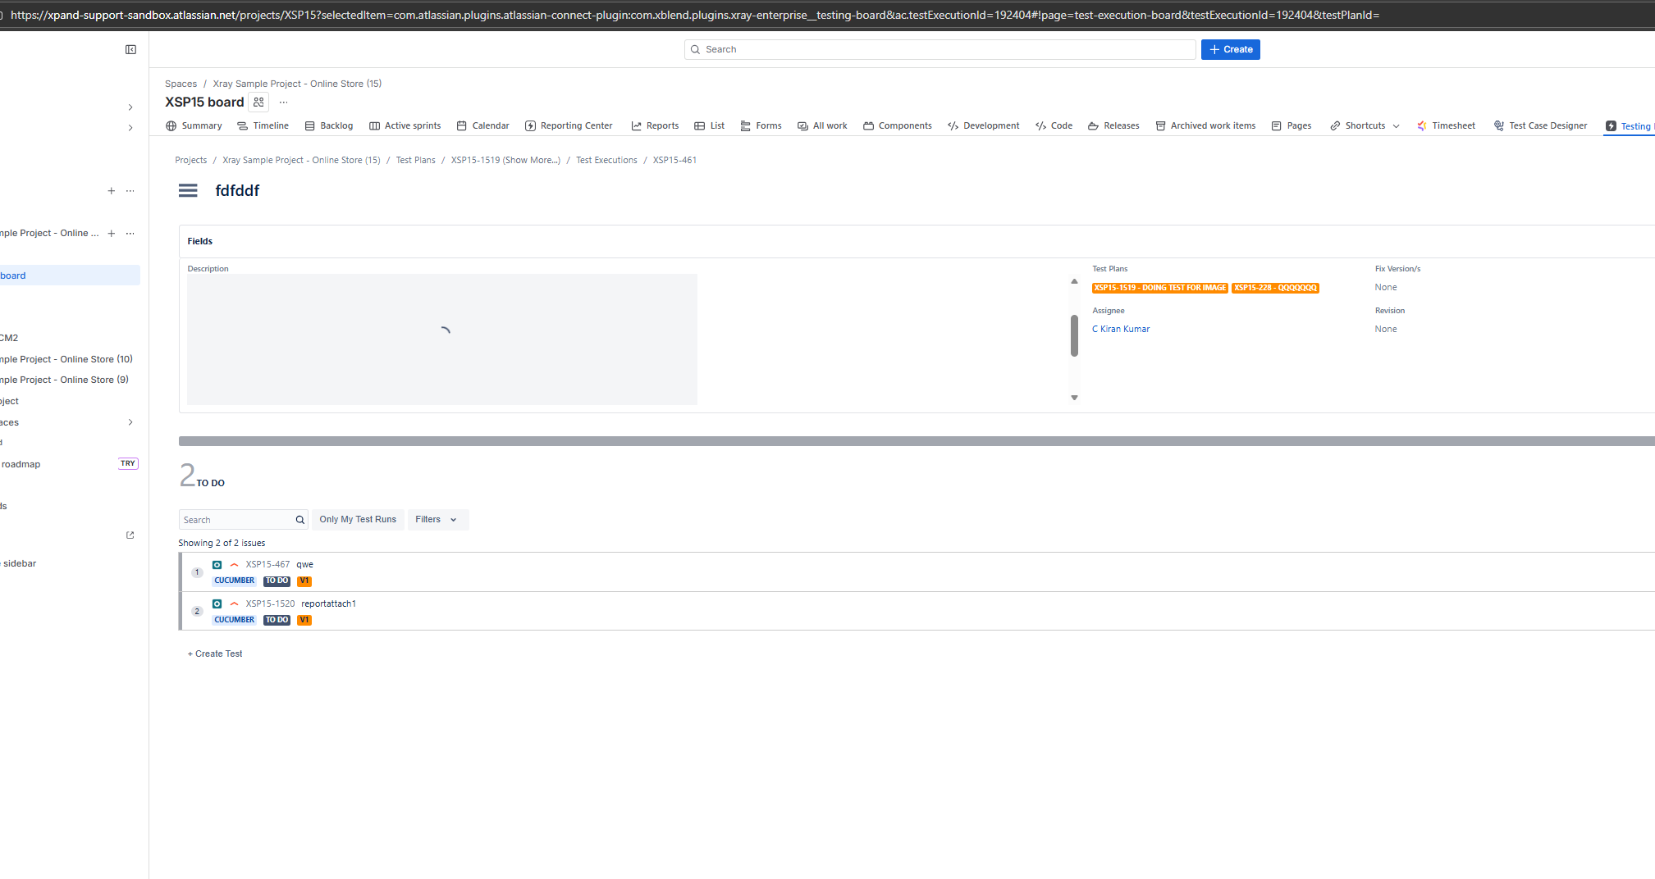
Task: Toggle the Only My Test Runs filter
Action: coord(358,520)
